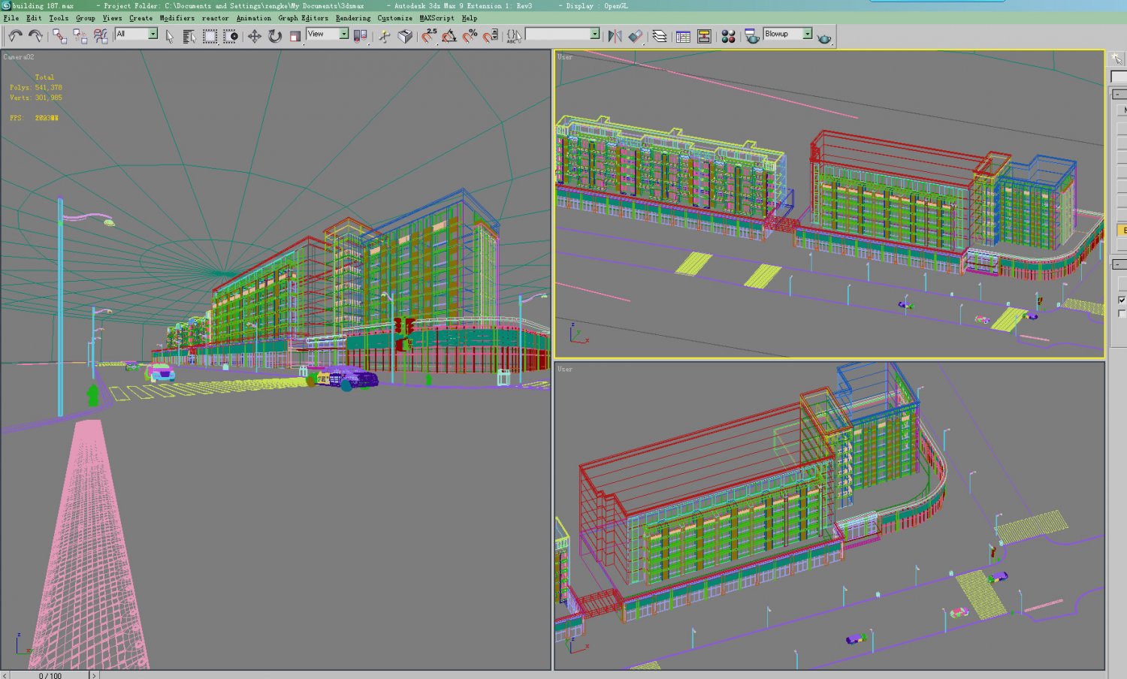Open the Create menu
The width and height of the screenshot is (1127, 679).
pos(140,18)
